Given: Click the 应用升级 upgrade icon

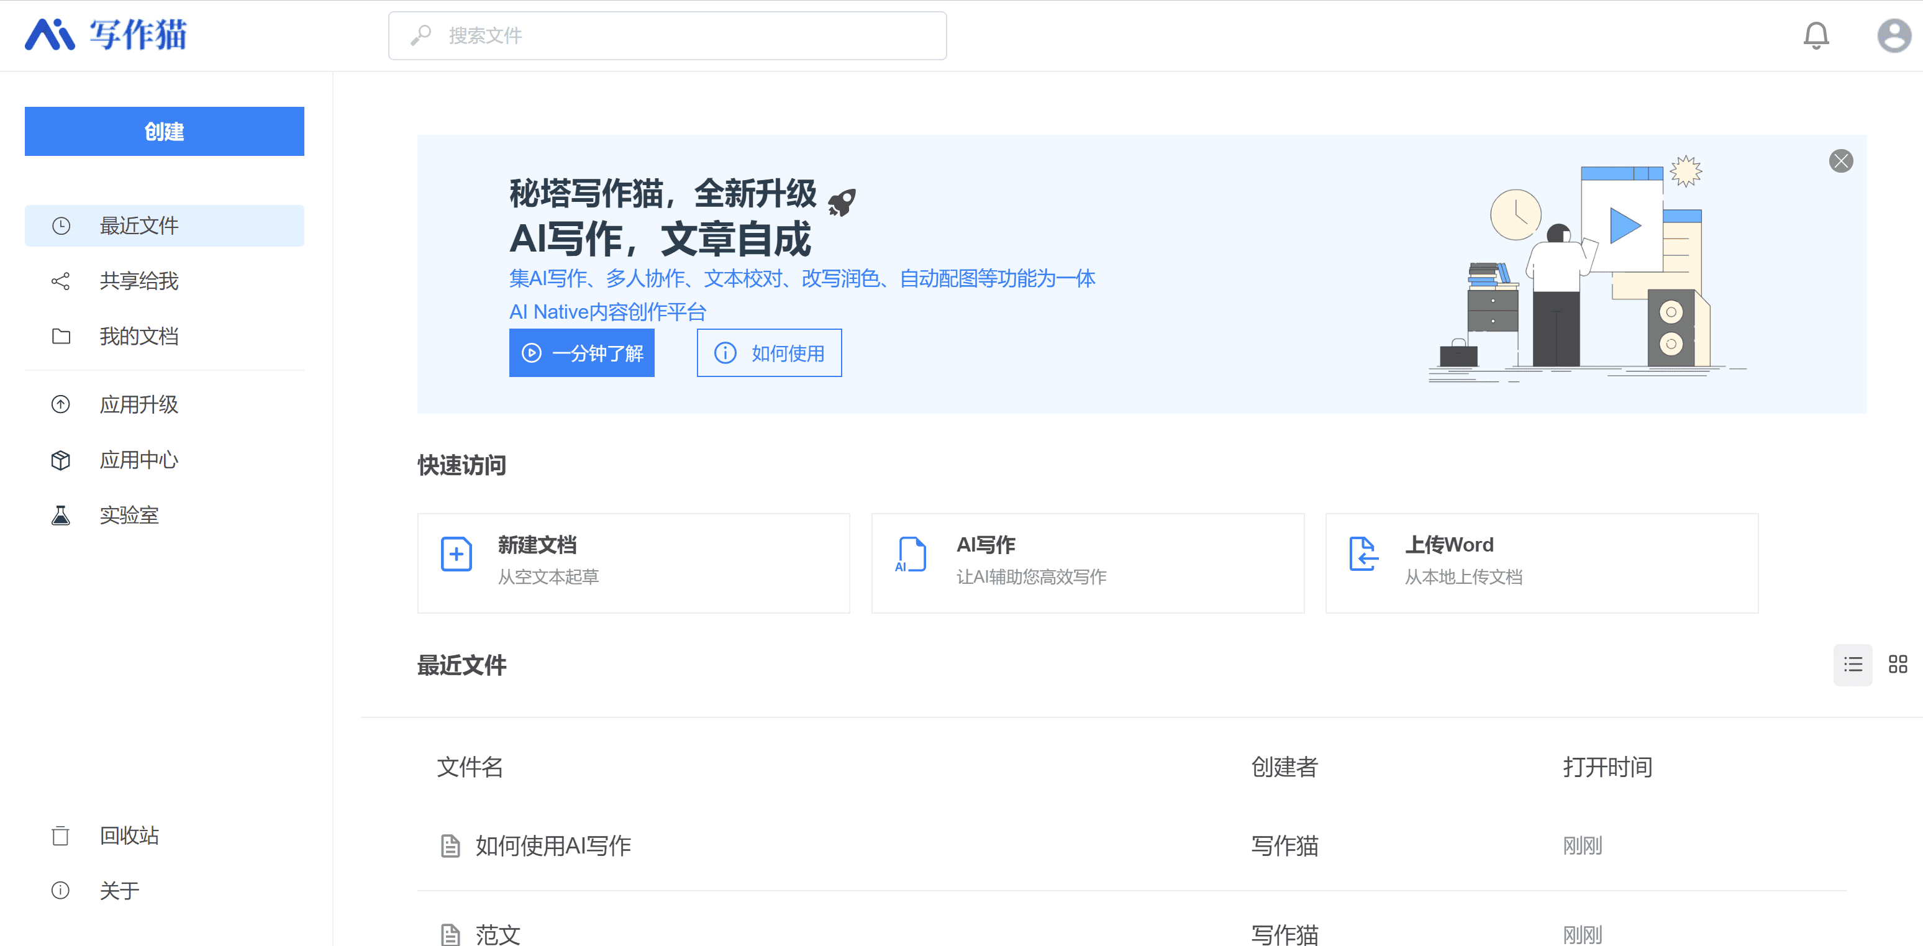Looking at the screenshot, I should click(x=60, y=404).
